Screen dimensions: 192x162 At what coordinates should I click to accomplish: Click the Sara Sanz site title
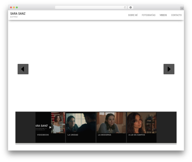click(18, 13)
